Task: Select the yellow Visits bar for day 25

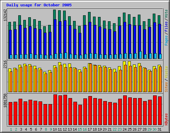Action: point(129,64)
